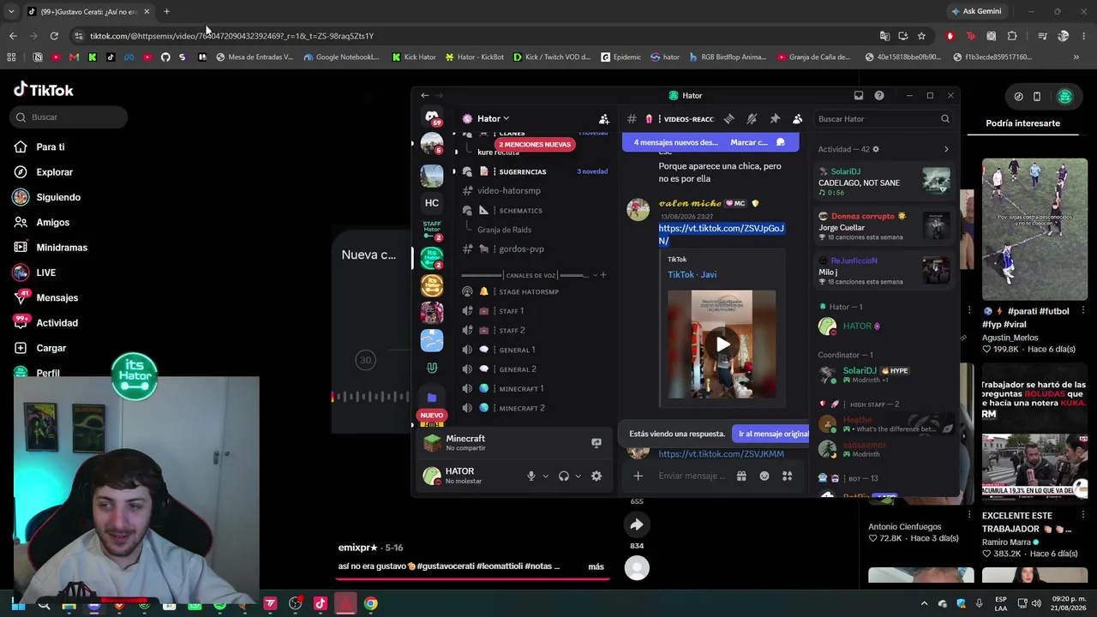Click TikTok search field 'Buscar'
The height and width of the screenshot is (617, 1097).
[69, 117]
